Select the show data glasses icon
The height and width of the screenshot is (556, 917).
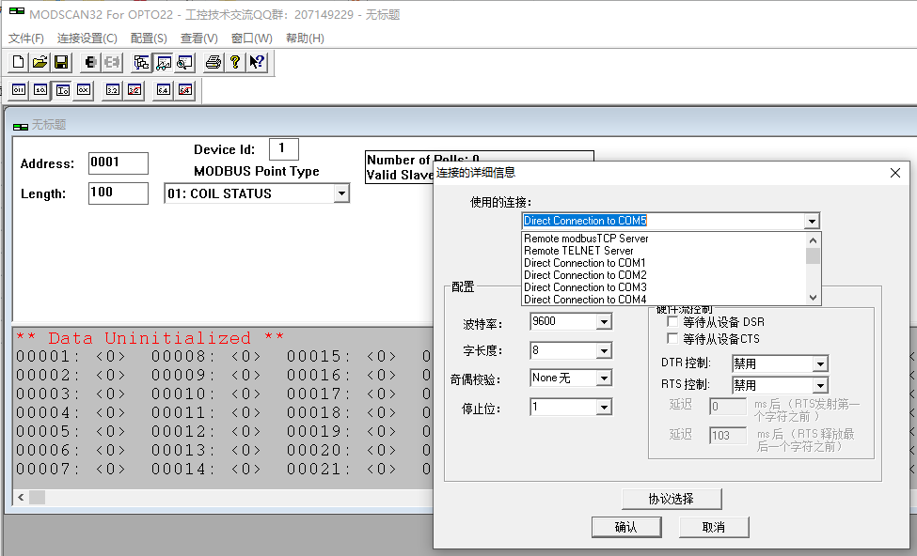pos(163,62)
